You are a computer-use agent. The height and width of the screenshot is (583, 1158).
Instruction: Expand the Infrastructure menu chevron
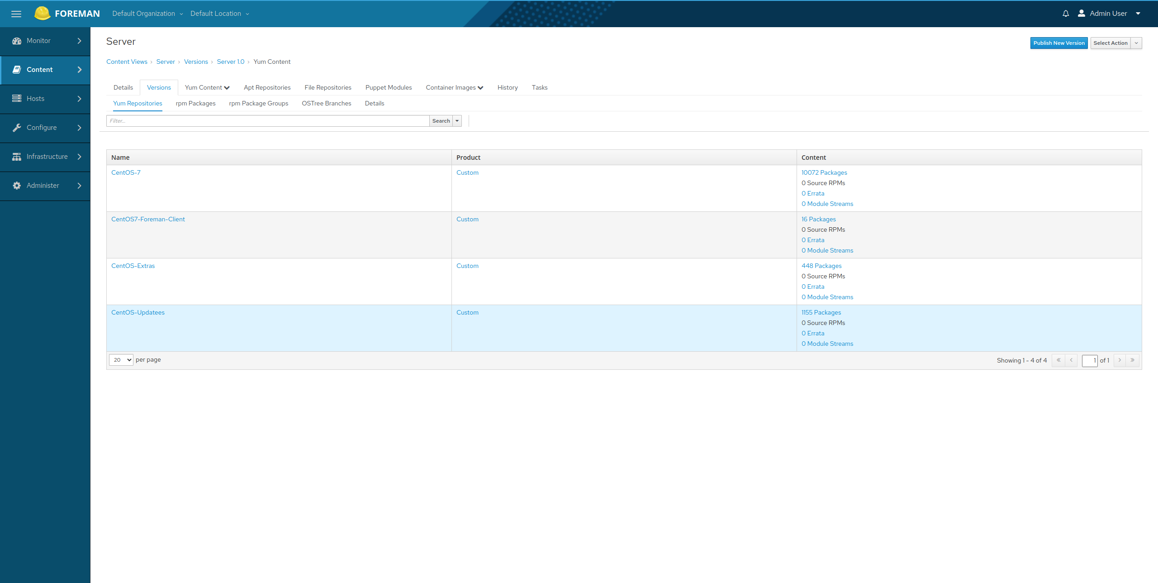(80, 157)
